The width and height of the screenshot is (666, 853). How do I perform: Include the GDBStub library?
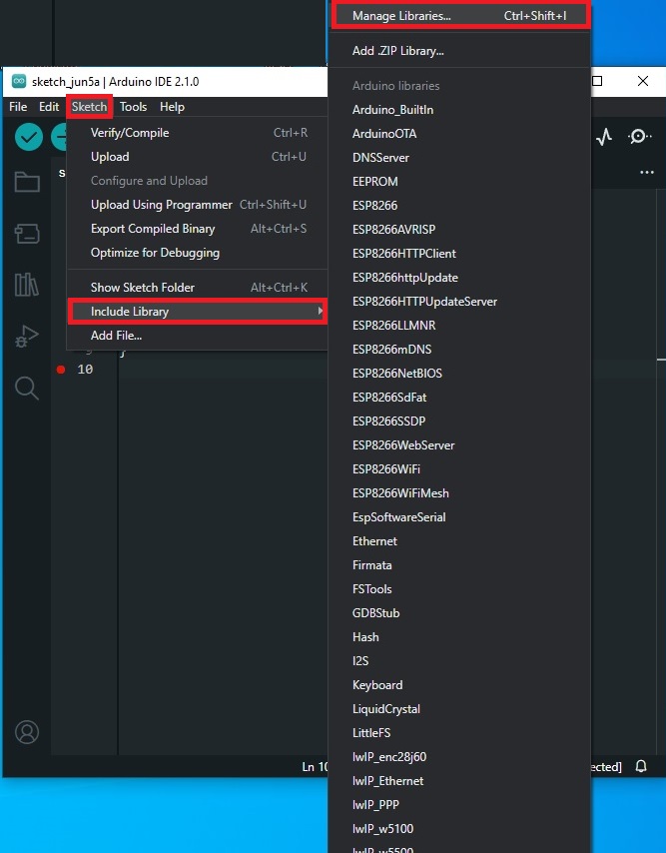click(x=460, y=612)
